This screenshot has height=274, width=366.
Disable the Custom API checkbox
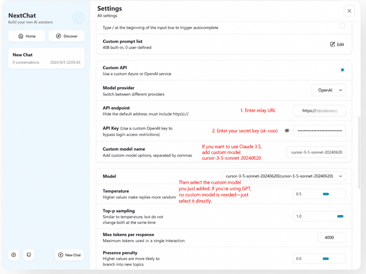click(342, 70)
